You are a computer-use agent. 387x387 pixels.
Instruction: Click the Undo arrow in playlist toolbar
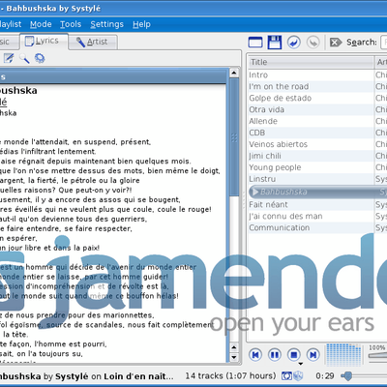[x=294, y=43]
